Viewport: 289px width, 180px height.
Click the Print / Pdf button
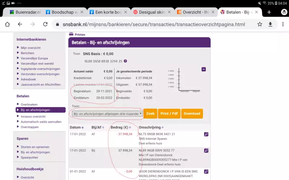click(x=169, y=113)
